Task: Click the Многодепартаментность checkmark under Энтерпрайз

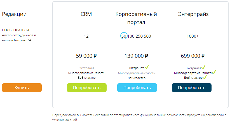Action: point(214,72)
